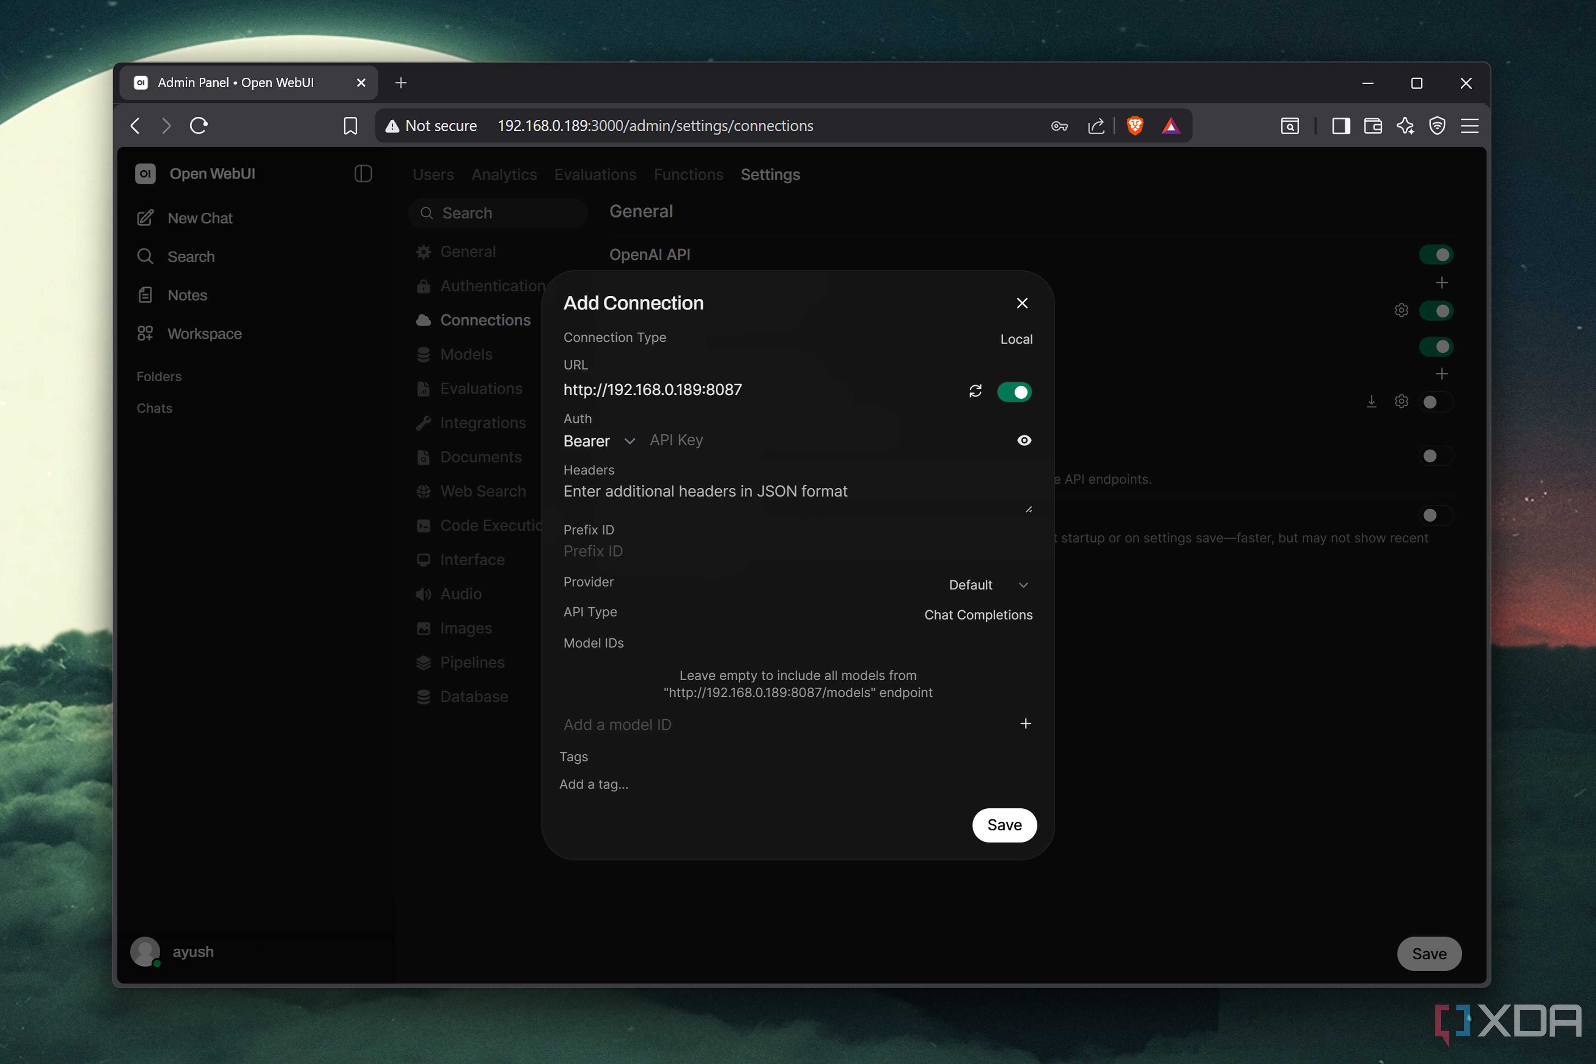Viewport: 1596px width, 1064px height.
Task: Focus the Prefix ID input
Action: [797, 551]
